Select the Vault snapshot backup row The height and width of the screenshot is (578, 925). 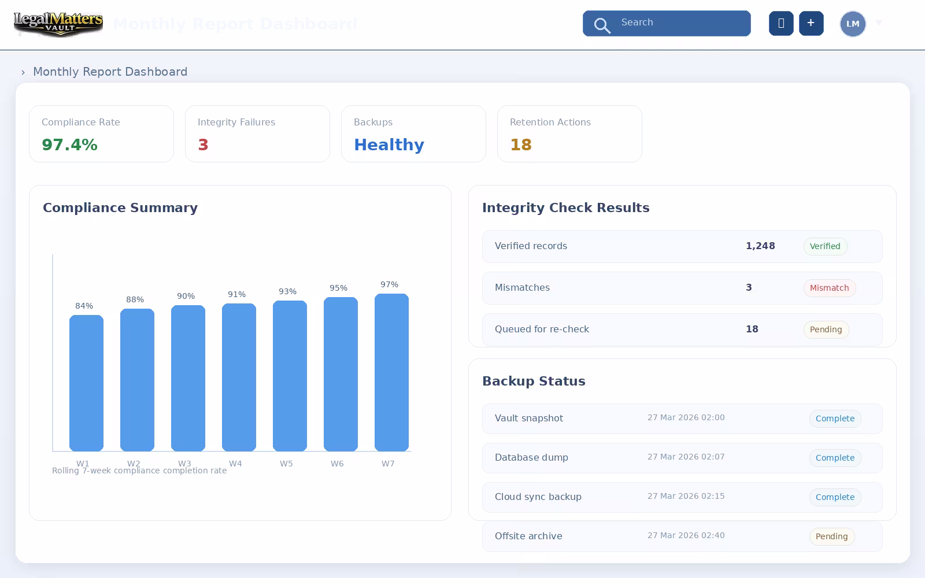click(x=682, y=418)
